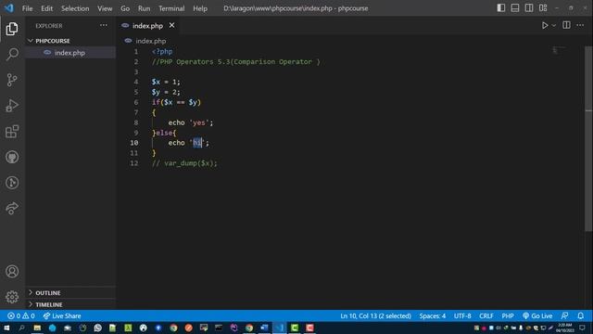This screenshot has width=593, height=334.
Task: Open dropdown arrow next to run button
Action: pyautogui.click(x=554, y=25)
